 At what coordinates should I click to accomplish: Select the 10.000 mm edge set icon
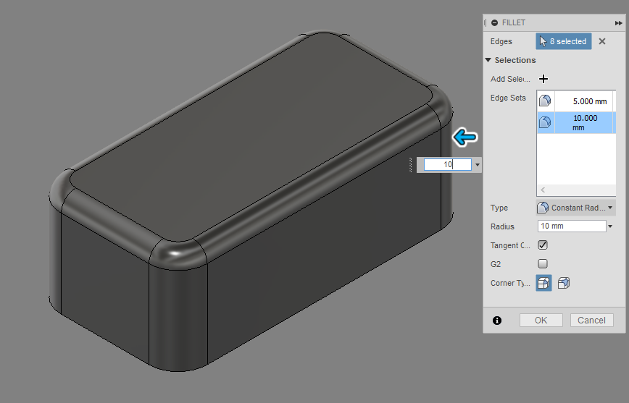[x=545, y=122]
